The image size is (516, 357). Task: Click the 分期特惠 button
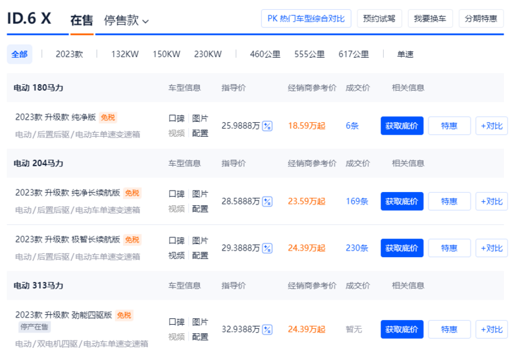coord(481,18)
